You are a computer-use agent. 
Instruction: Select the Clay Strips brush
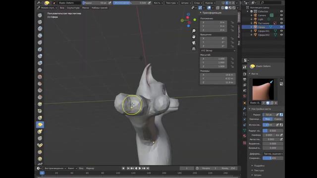(40, 36)
